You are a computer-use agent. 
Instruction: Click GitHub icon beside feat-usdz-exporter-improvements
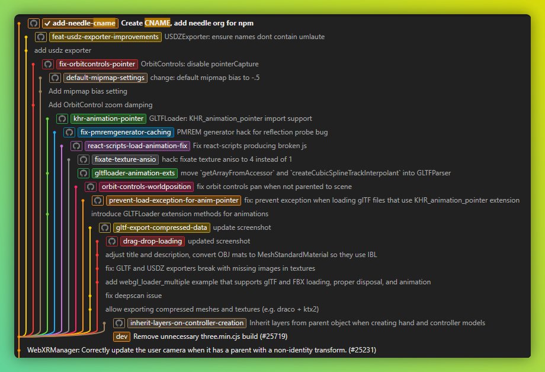click(x=41, y=37)
